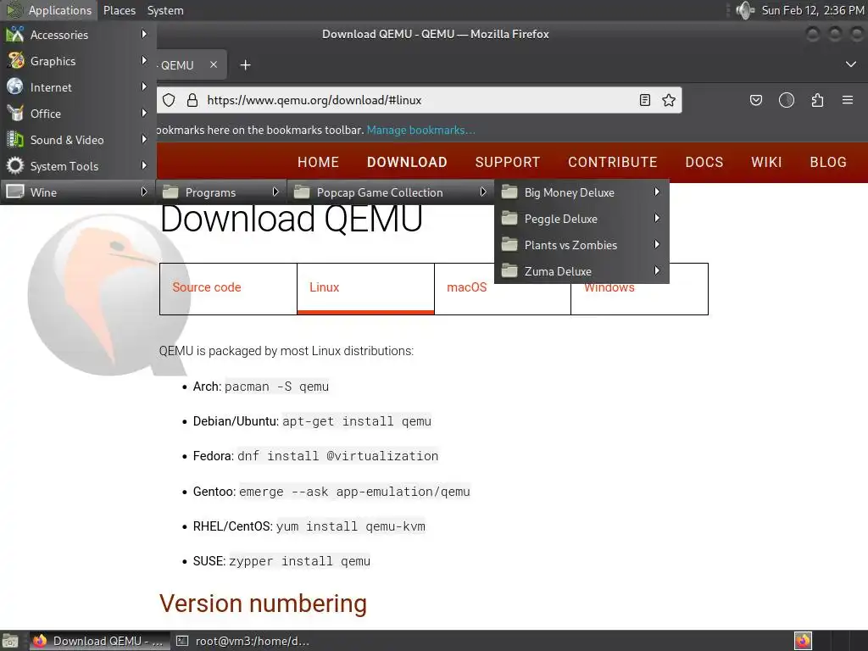Open the Big Money Deluxe folder
This screenshot has width=868, height=651.
581,192
